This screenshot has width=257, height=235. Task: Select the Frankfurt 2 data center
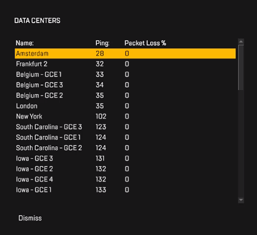tap(125, 64)
